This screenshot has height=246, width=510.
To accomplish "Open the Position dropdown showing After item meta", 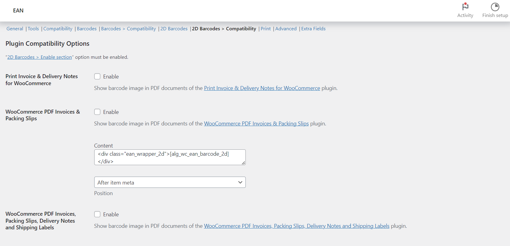I will (x=169, y=182).
